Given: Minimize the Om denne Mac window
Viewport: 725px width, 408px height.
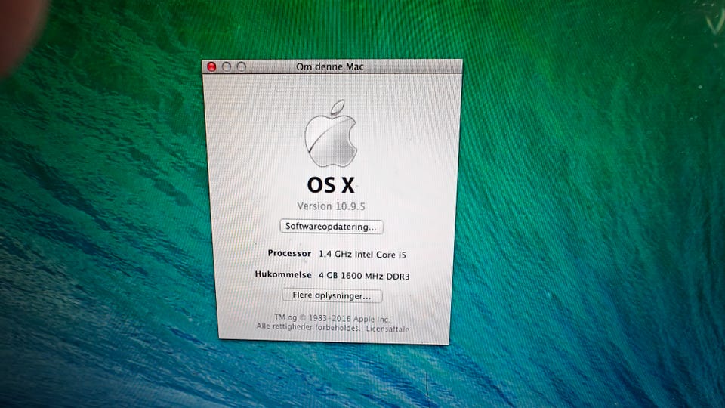Looking at the screenshot, I should point(227,66).
